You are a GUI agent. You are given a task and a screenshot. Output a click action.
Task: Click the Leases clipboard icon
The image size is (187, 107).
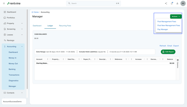5,35
